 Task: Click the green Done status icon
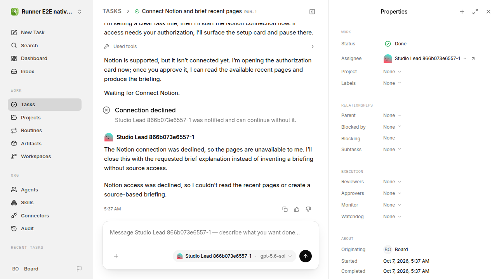tap(388, 44)
